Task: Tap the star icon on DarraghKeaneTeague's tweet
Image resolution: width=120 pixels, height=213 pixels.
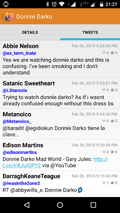Action: [112, 183]
